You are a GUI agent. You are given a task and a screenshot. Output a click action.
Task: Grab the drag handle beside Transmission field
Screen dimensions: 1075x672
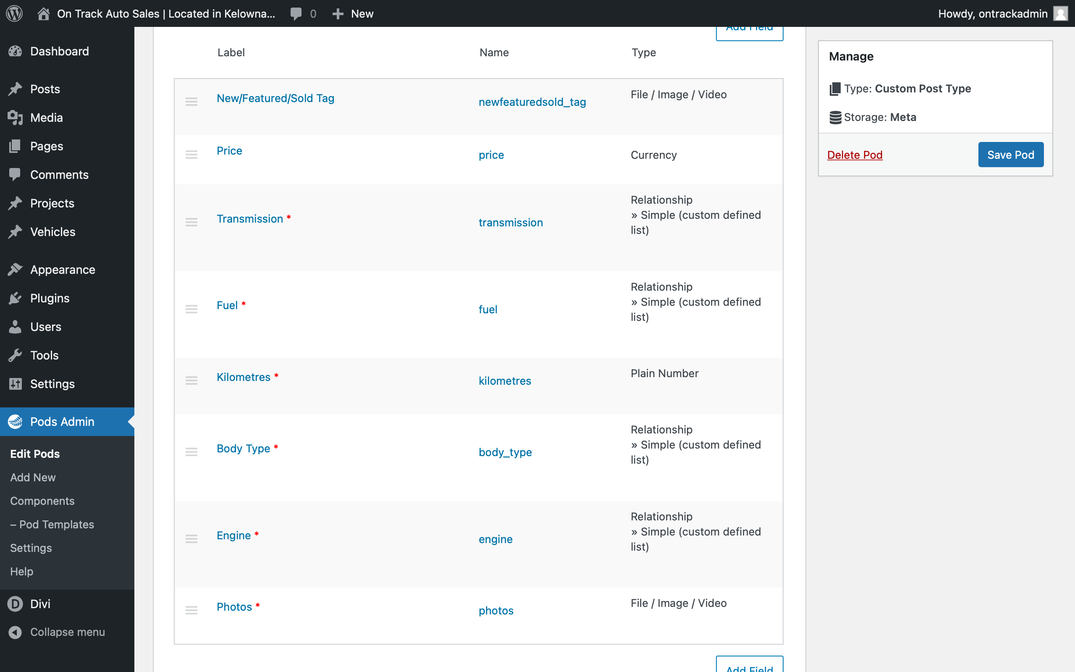click(191, 222)
